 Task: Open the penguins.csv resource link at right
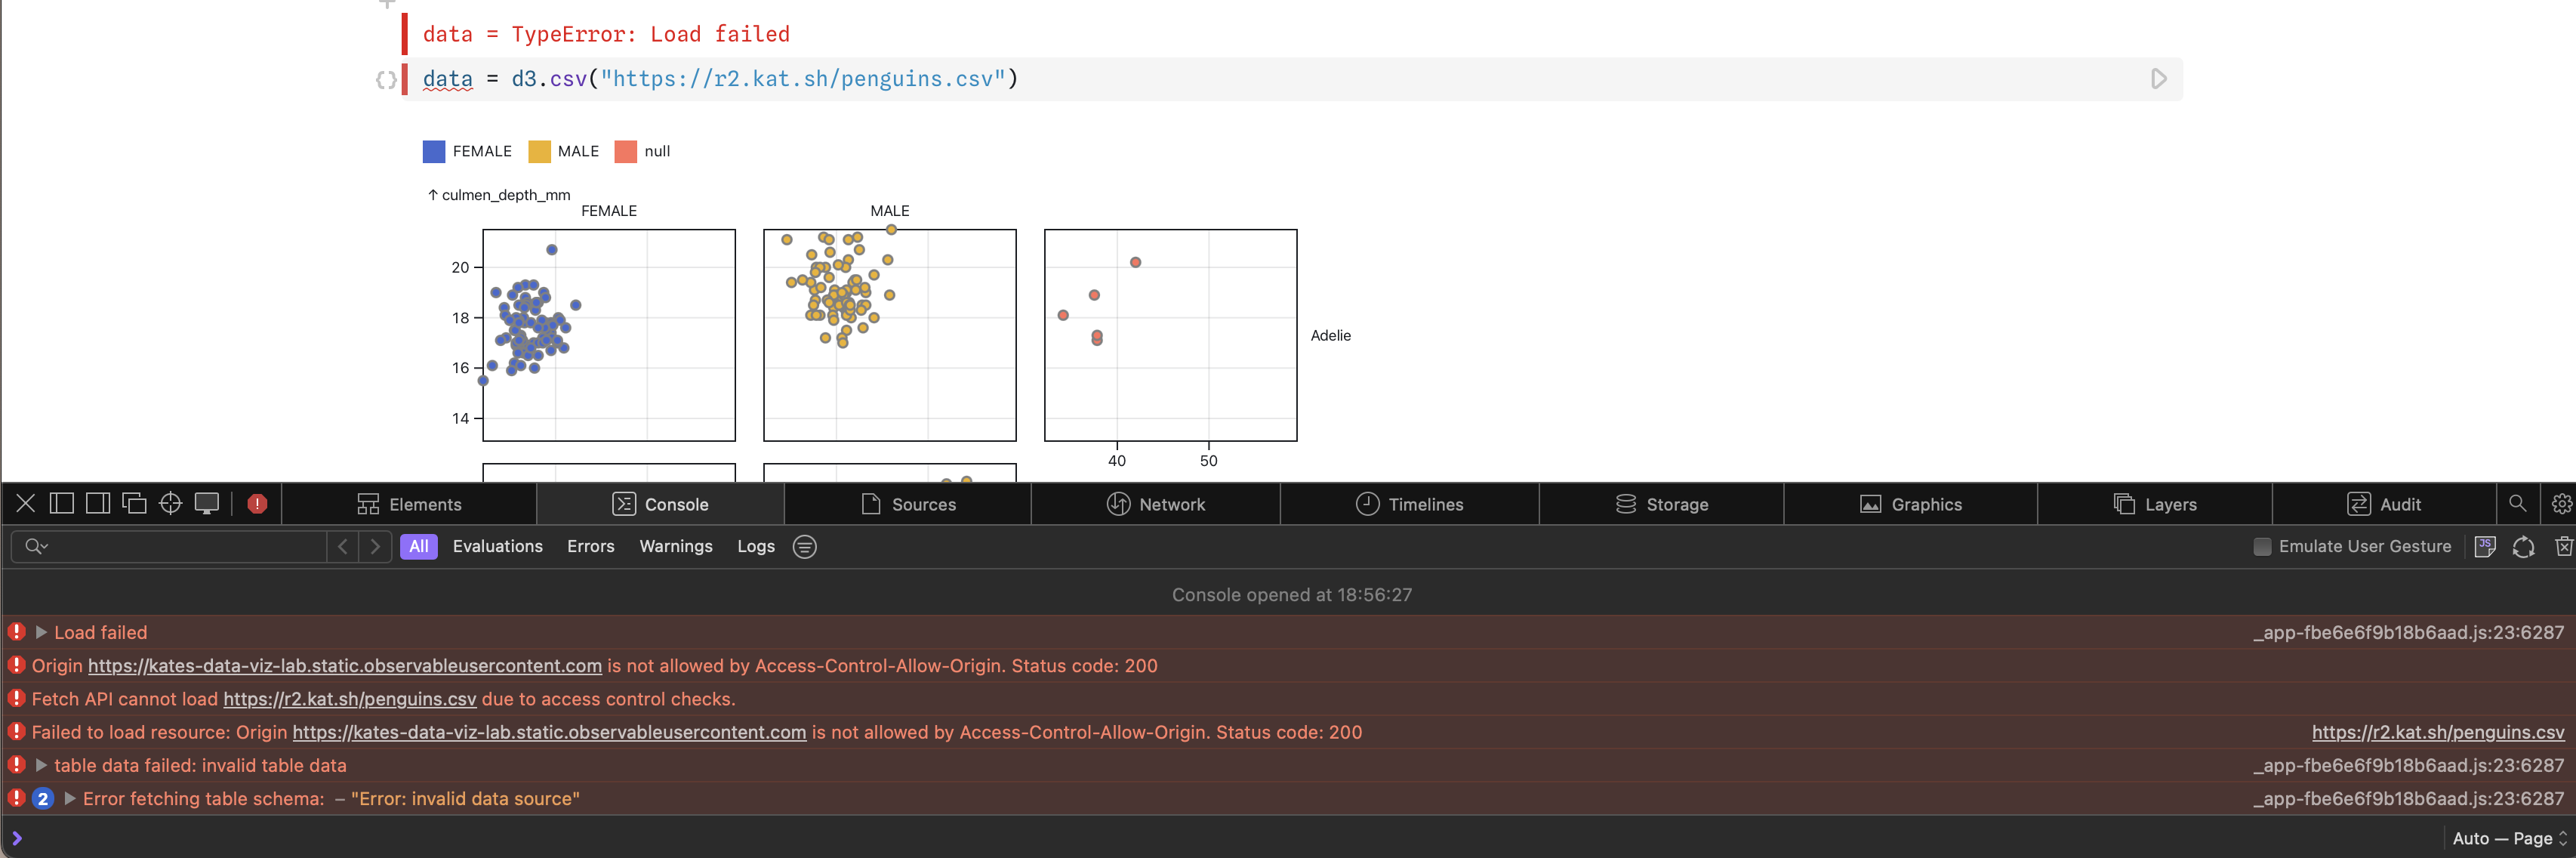pos(2437,732)
